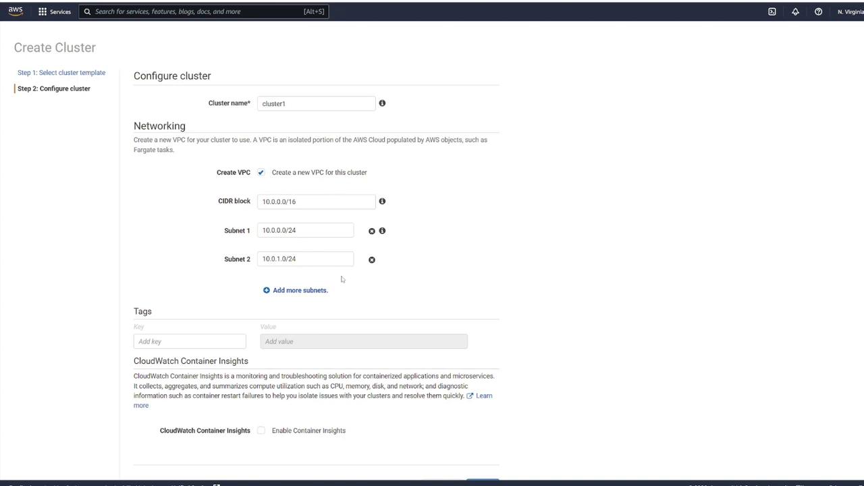
Task: Click the Add key tag field
Action: (190, 342)
